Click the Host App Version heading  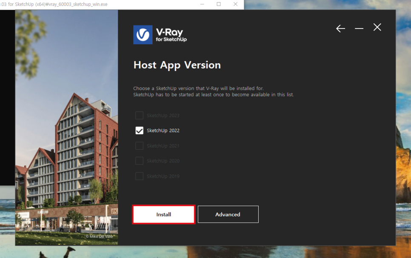[177, 65]
